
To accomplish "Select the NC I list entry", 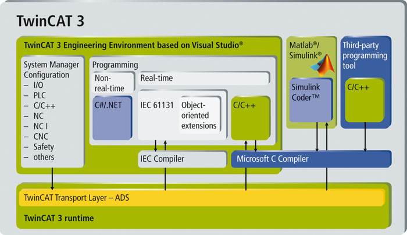I will [x=41, y=126].
